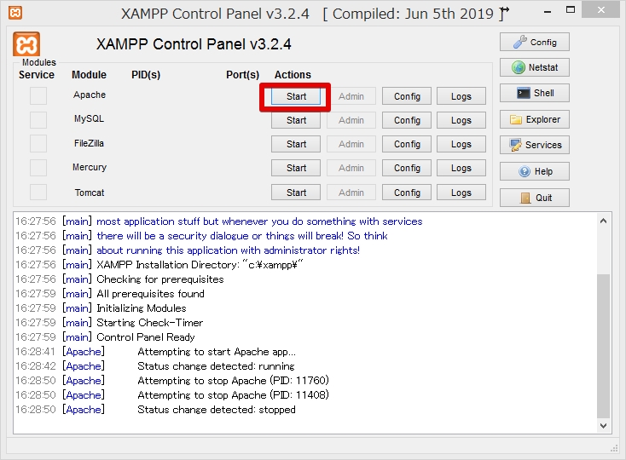Open MySQL Logs menu
This screenshot has width=626, height=460.
(461, 120)
